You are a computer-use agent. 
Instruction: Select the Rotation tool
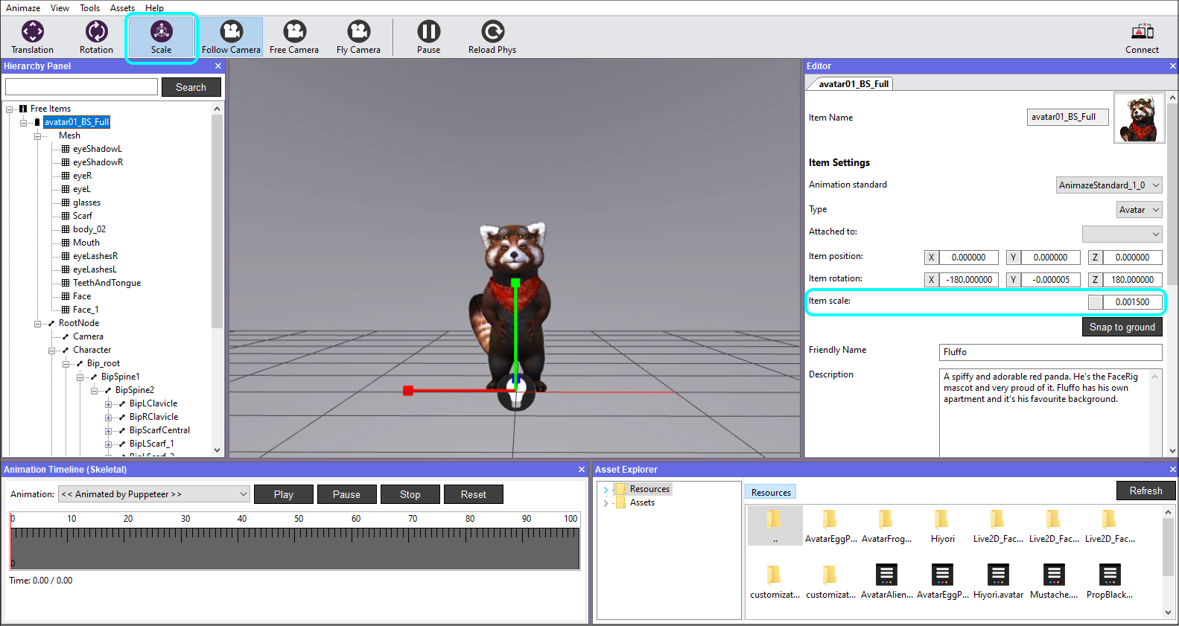tap(97, 37)
